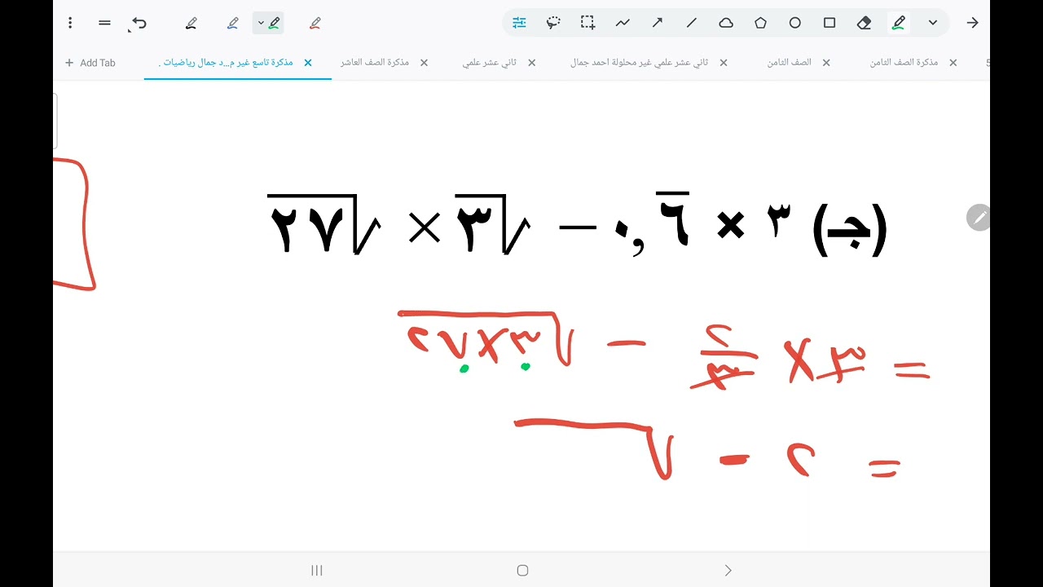This screenshot has width=1043, height=587.
Task: Tap the floating pencil edit button
Action: pyautogui.click(x=979, y=218)
